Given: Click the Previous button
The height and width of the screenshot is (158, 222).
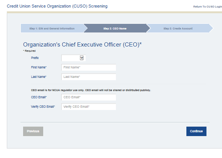Looking at the screenshot, I should (33, 131).
